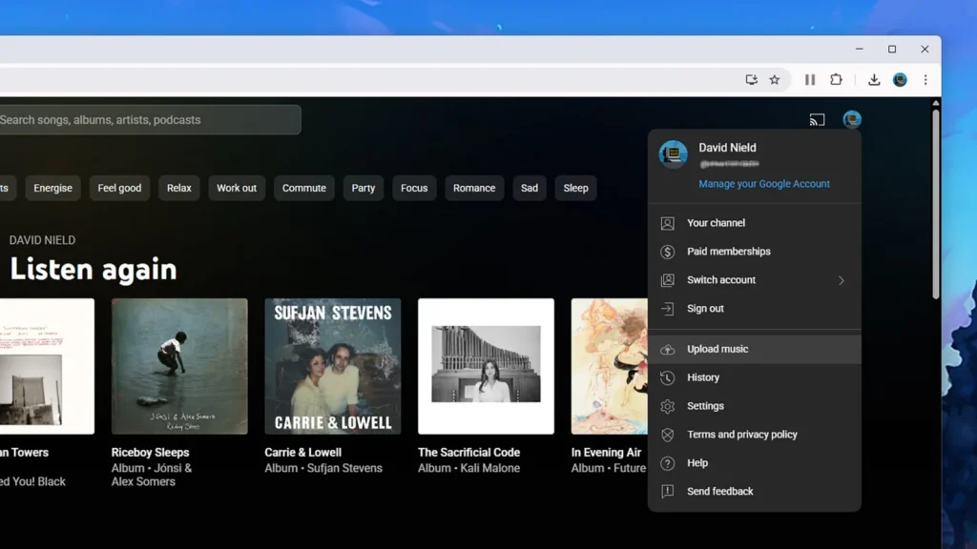
Task: Click the Send feedback exclamation icon
Action: click(667, 492)
